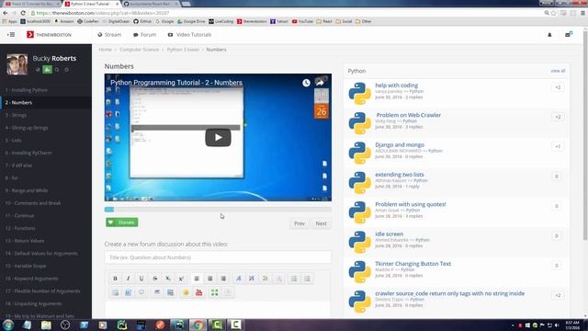Click the video progress bar below the player
The height and width of the screenshot is (331, 588).
pos(218,210)
